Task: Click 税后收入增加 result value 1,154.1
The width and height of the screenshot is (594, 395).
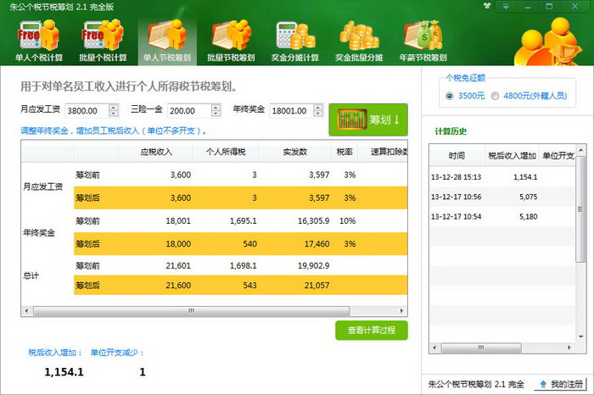Action: tap(64, 372)
